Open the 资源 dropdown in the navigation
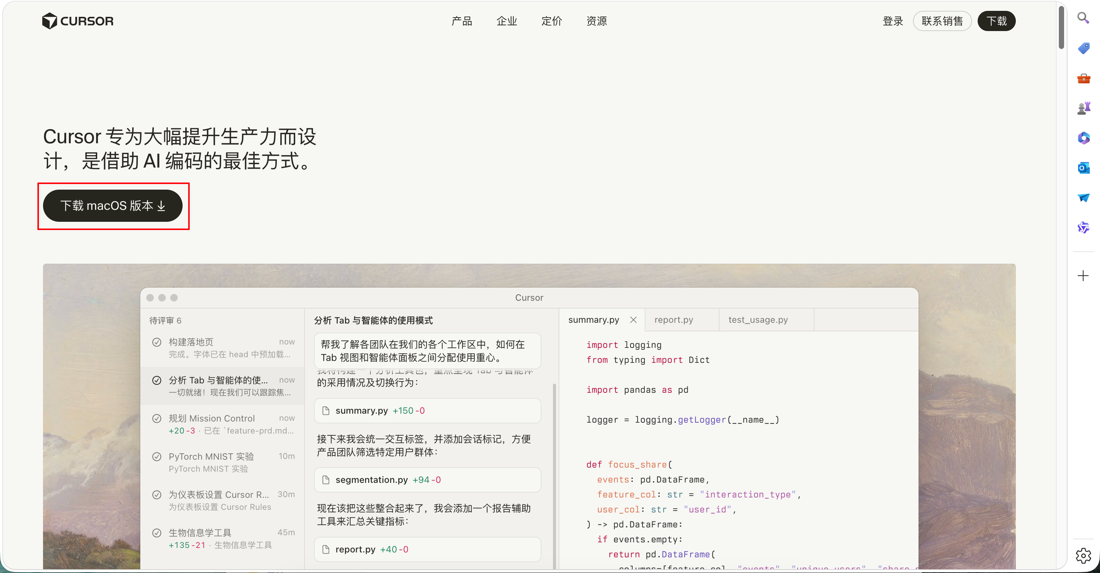Image resolution: width=1100 pixels, height=573 pixels. click(596, 21)
